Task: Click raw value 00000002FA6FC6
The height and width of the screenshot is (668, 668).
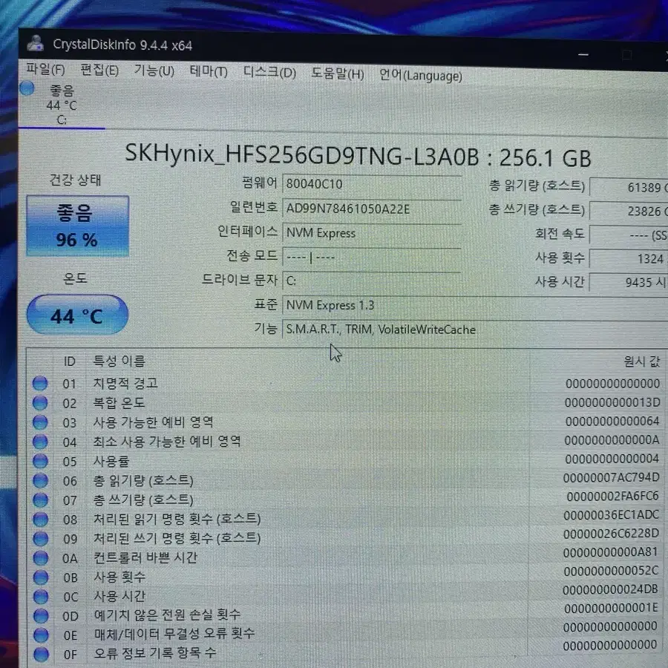Action: point(612,497)
